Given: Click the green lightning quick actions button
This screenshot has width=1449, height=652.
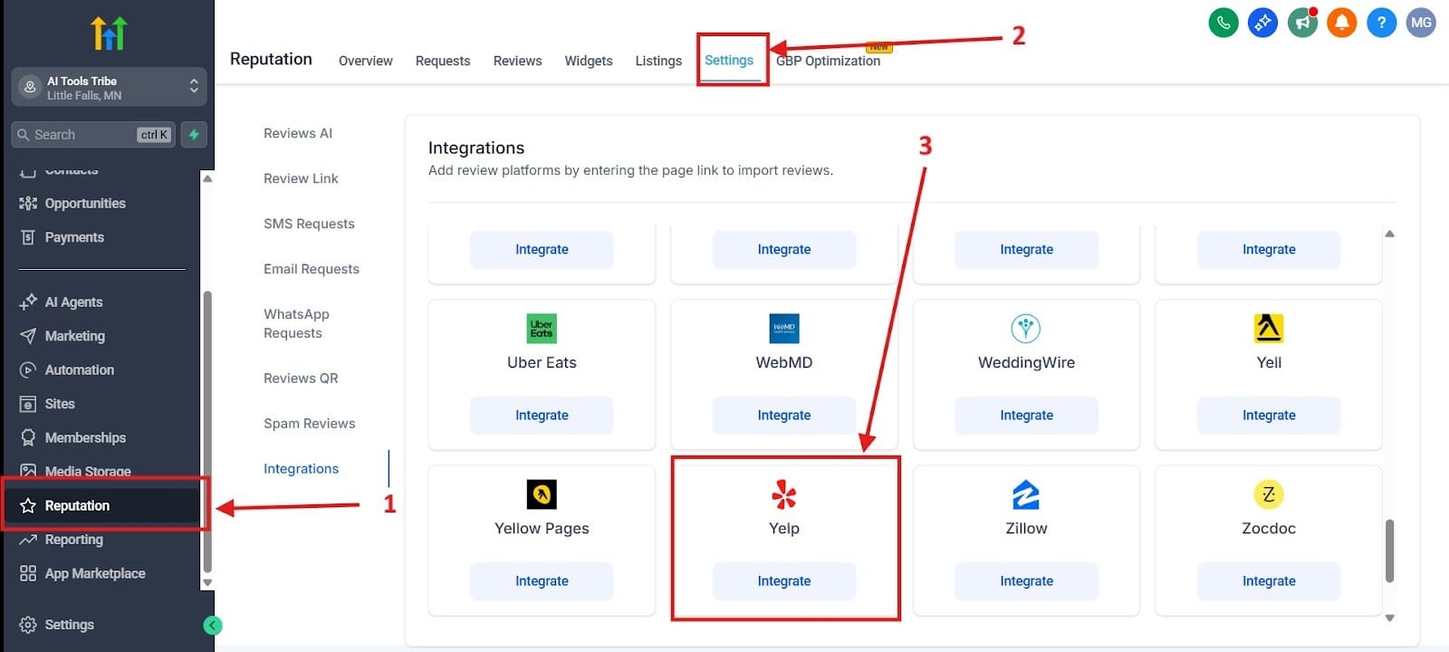Looking at the screenshot, I should pyautogui.click(x=194, y=134).
